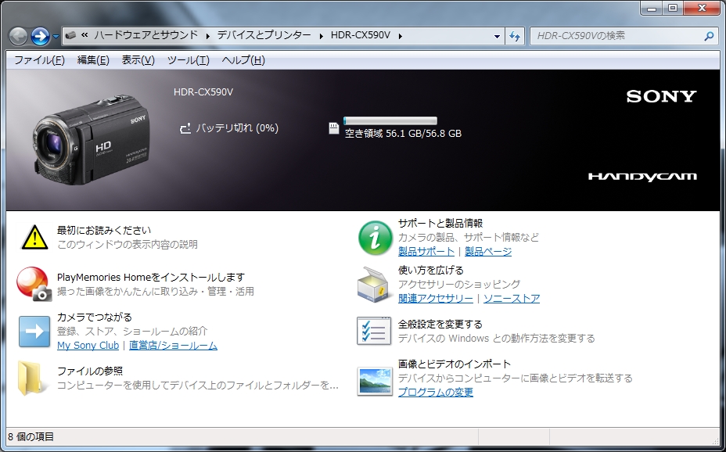The width and height of the screenshot is (726, 452).
Task: Open the 製品サポート link
Action: 426,251
